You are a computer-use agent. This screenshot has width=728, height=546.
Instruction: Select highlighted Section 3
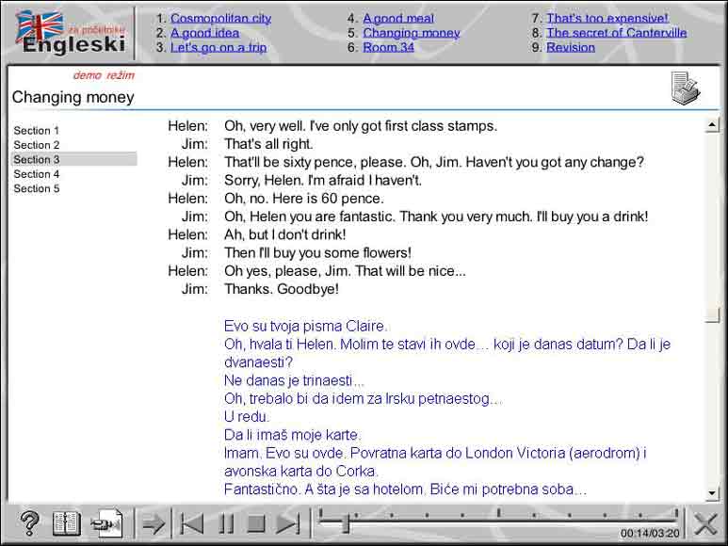(74, 159)
